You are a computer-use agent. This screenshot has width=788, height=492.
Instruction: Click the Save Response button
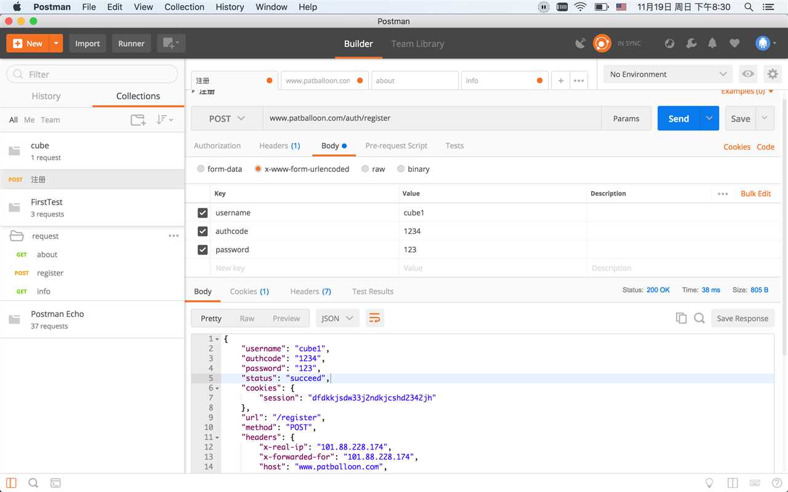click(x=742, y=318)
